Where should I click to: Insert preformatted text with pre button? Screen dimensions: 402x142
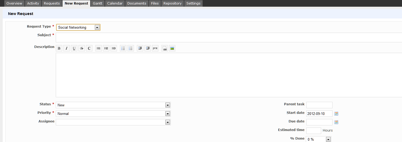(x=155, y=48)
